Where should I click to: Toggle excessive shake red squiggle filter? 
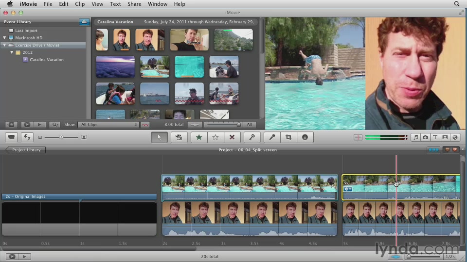pos(145,125)
